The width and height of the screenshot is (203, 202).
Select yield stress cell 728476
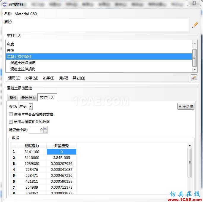(x=32, y=169)
